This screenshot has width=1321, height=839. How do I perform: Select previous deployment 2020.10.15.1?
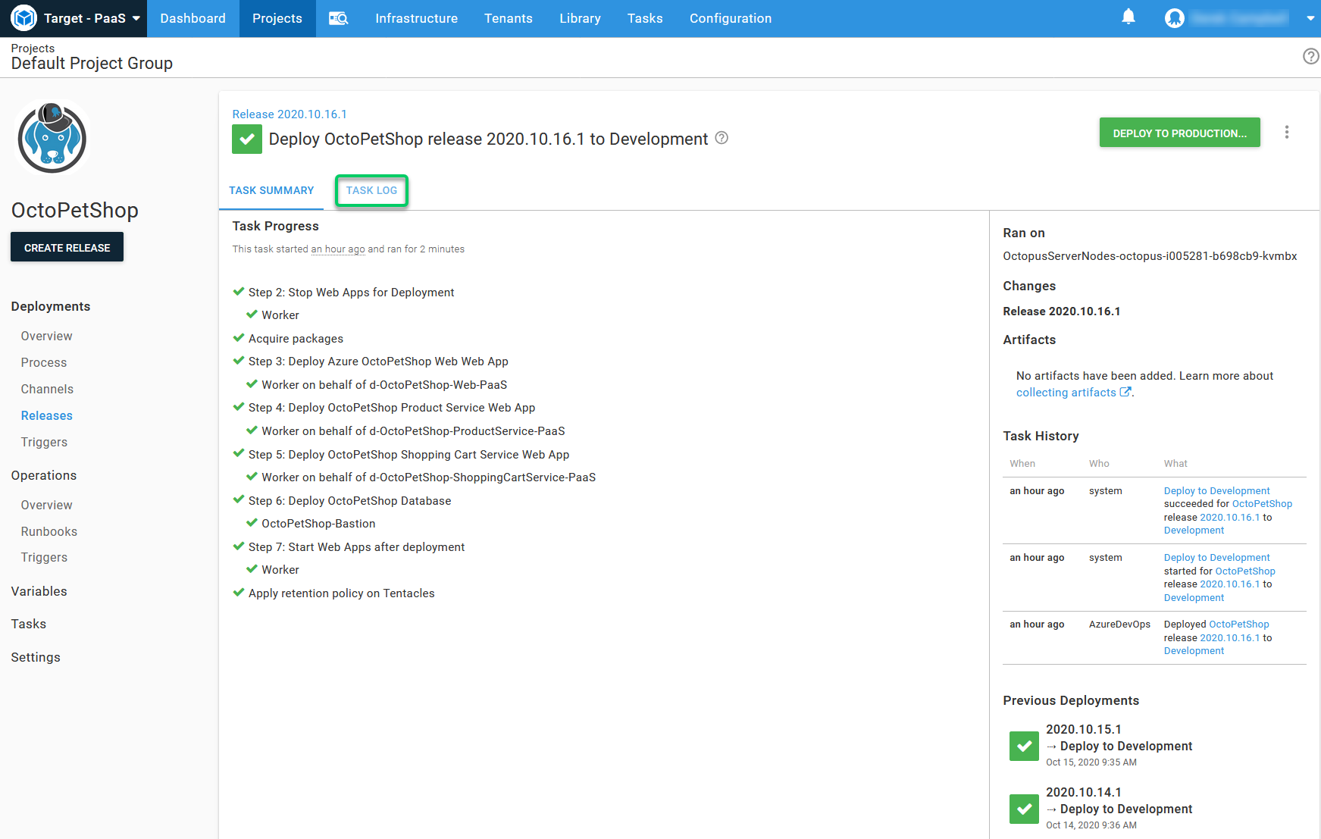tap(1083, 729)
